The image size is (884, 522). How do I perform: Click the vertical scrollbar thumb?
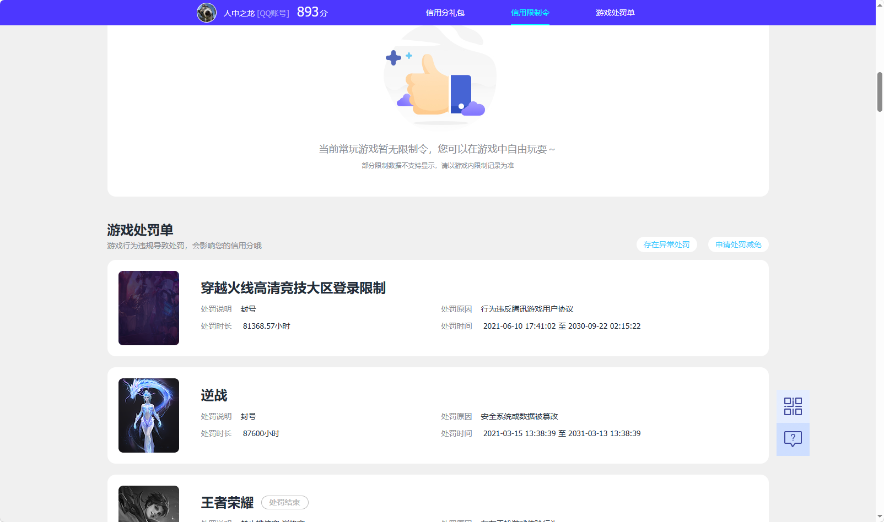coord(880,91)
